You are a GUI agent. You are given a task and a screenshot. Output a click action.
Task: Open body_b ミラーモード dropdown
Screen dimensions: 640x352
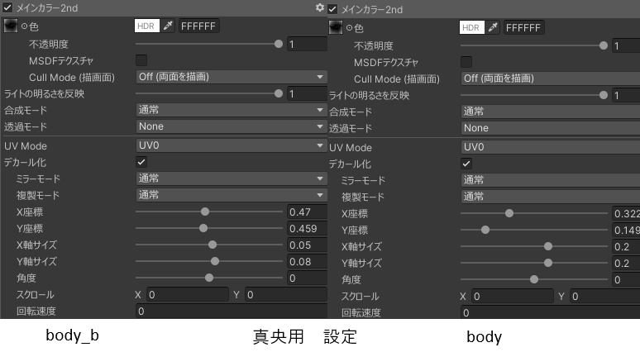pyautogui.click(x=231, y=178)
